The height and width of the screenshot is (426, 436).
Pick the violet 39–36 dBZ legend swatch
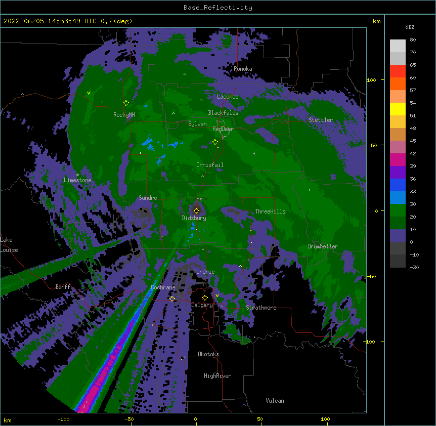(x=398, y=173)
